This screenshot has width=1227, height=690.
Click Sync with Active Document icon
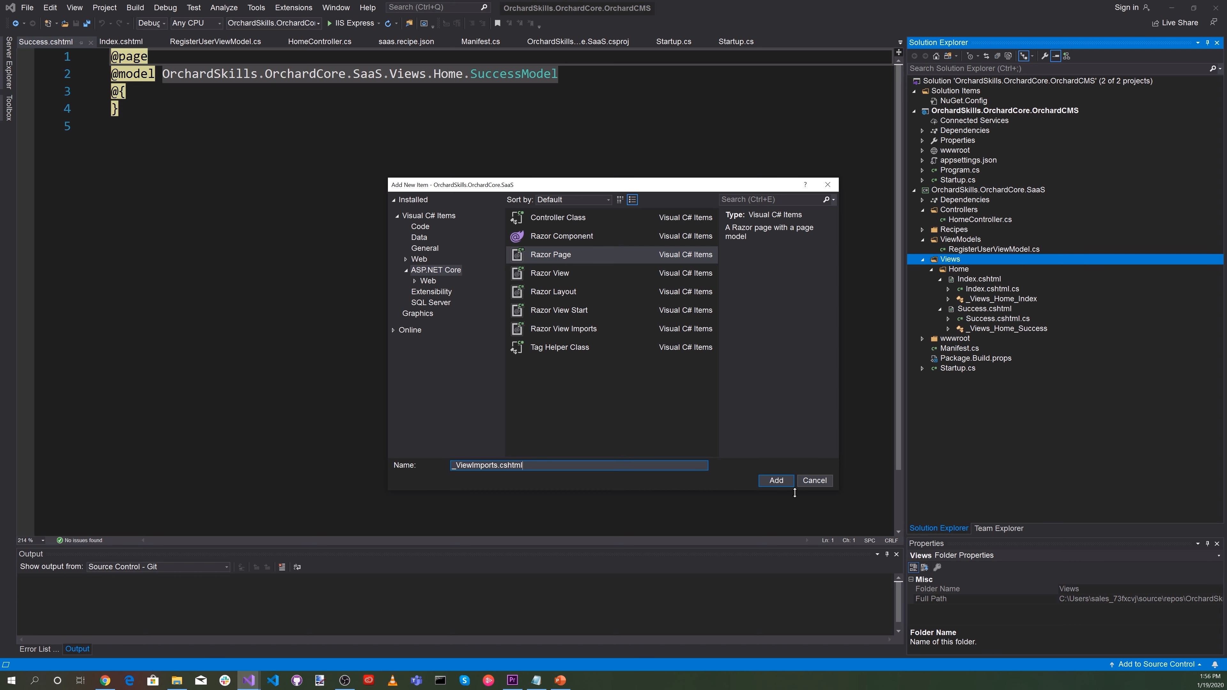pyautogui.click(x=986, y=56)
